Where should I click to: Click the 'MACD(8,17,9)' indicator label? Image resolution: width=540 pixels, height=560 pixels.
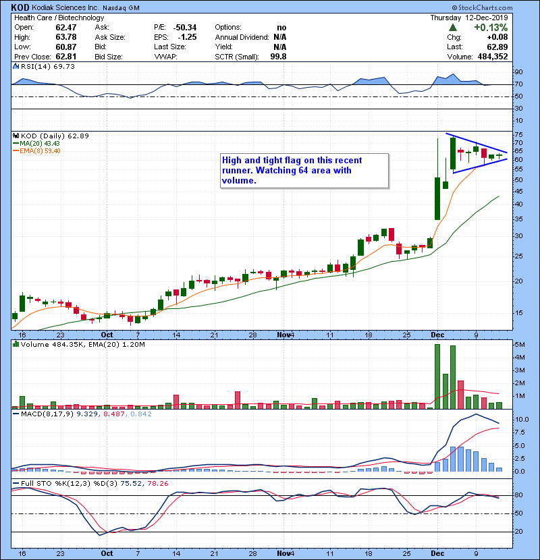48,414
